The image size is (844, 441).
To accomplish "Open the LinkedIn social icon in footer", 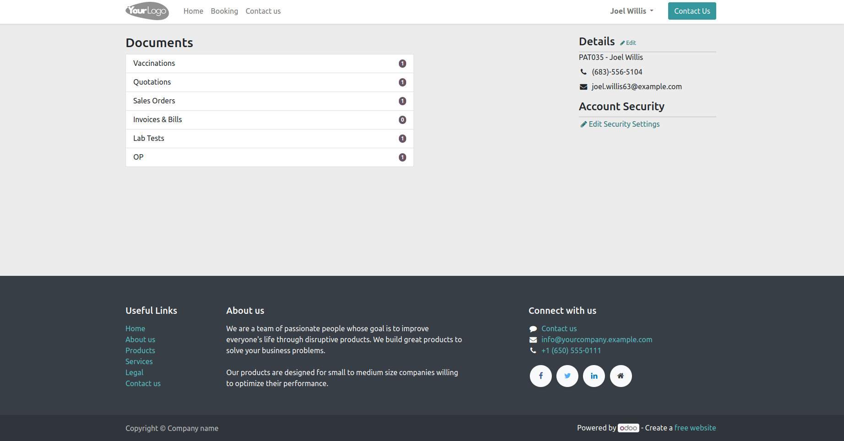I will (594, 376).
